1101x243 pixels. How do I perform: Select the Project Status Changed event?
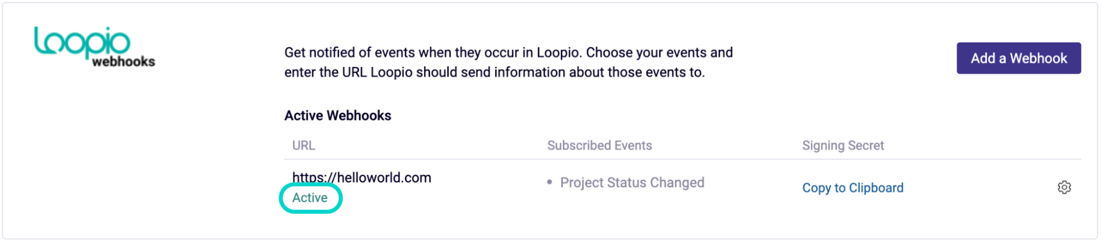[x=632, y=183]
